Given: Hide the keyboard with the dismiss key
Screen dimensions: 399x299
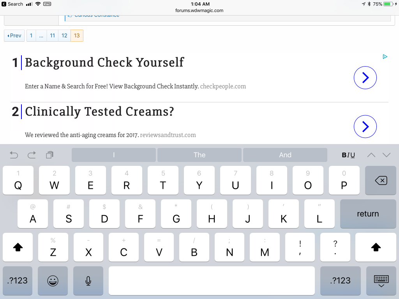Looking at the screenshot, I should tap(381, 281).
